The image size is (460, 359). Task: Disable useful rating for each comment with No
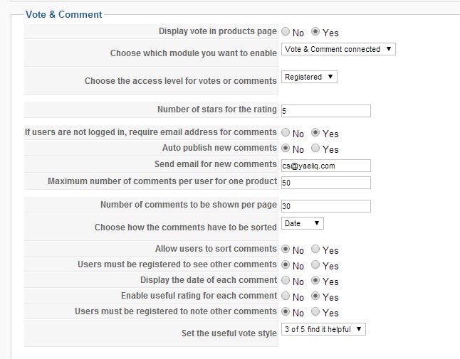(286, 297)
